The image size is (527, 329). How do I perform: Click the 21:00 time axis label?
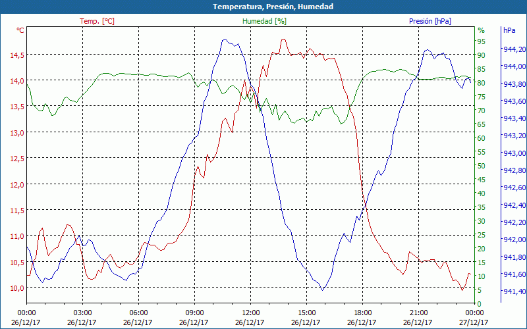tap(419, 313)
